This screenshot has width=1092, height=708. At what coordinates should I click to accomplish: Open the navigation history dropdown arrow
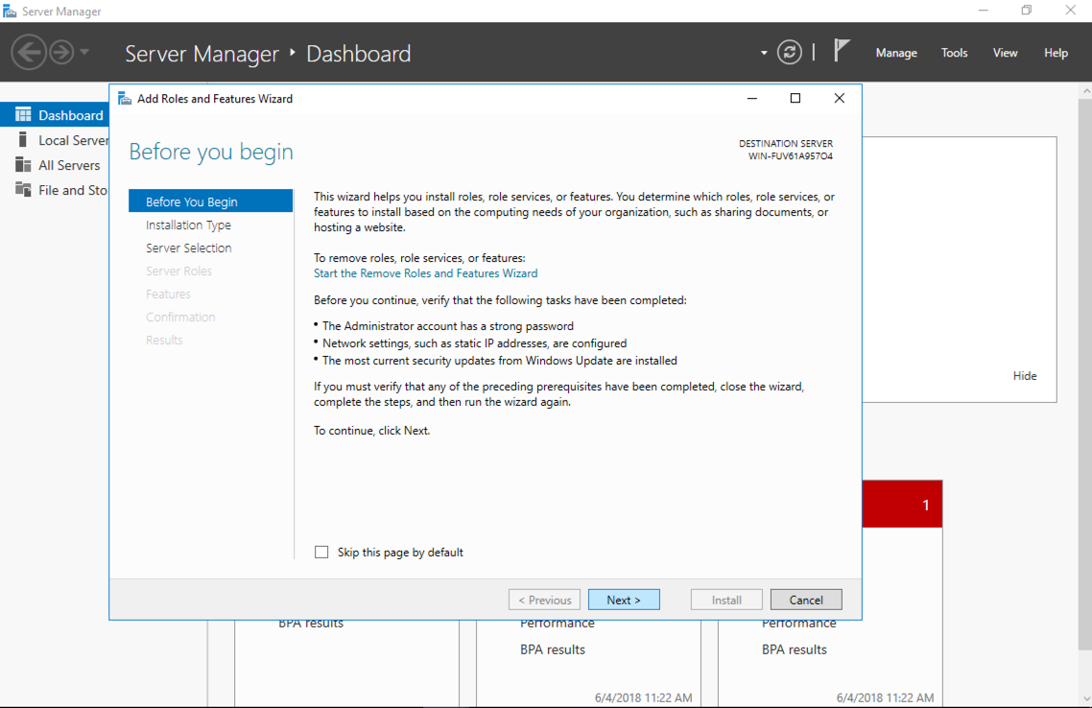tap(84, 52)
